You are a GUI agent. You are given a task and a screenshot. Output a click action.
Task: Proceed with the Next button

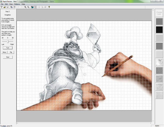[x=8, y=57]
